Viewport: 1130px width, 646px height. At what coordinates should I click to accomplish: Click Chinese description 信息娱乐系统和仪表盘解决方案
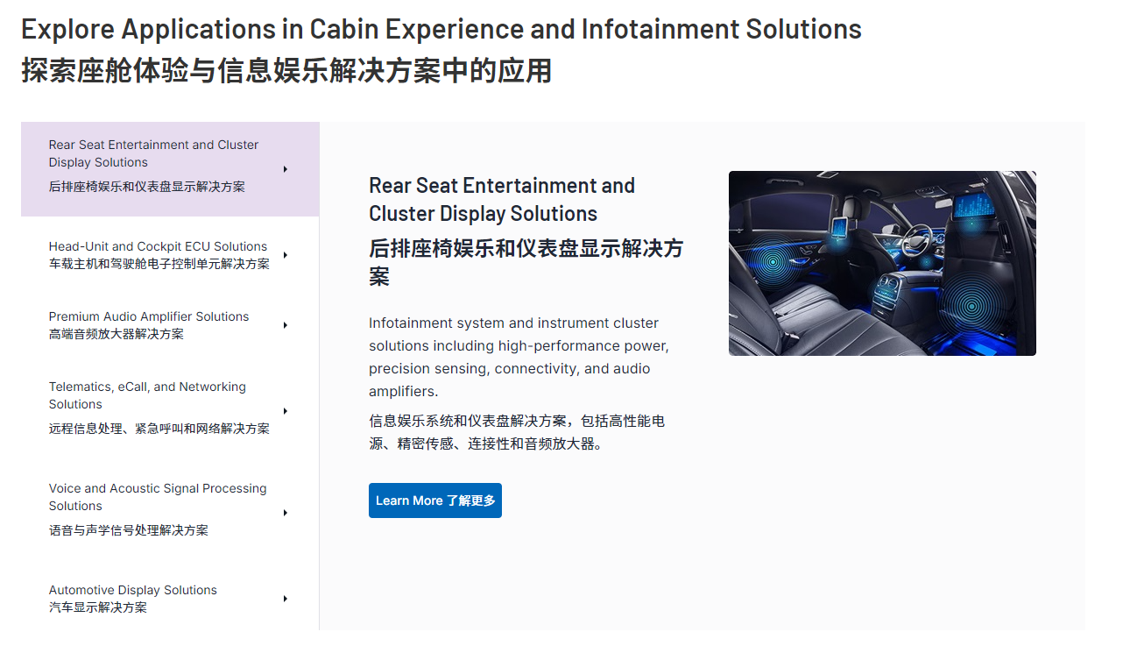coord(517,432)
